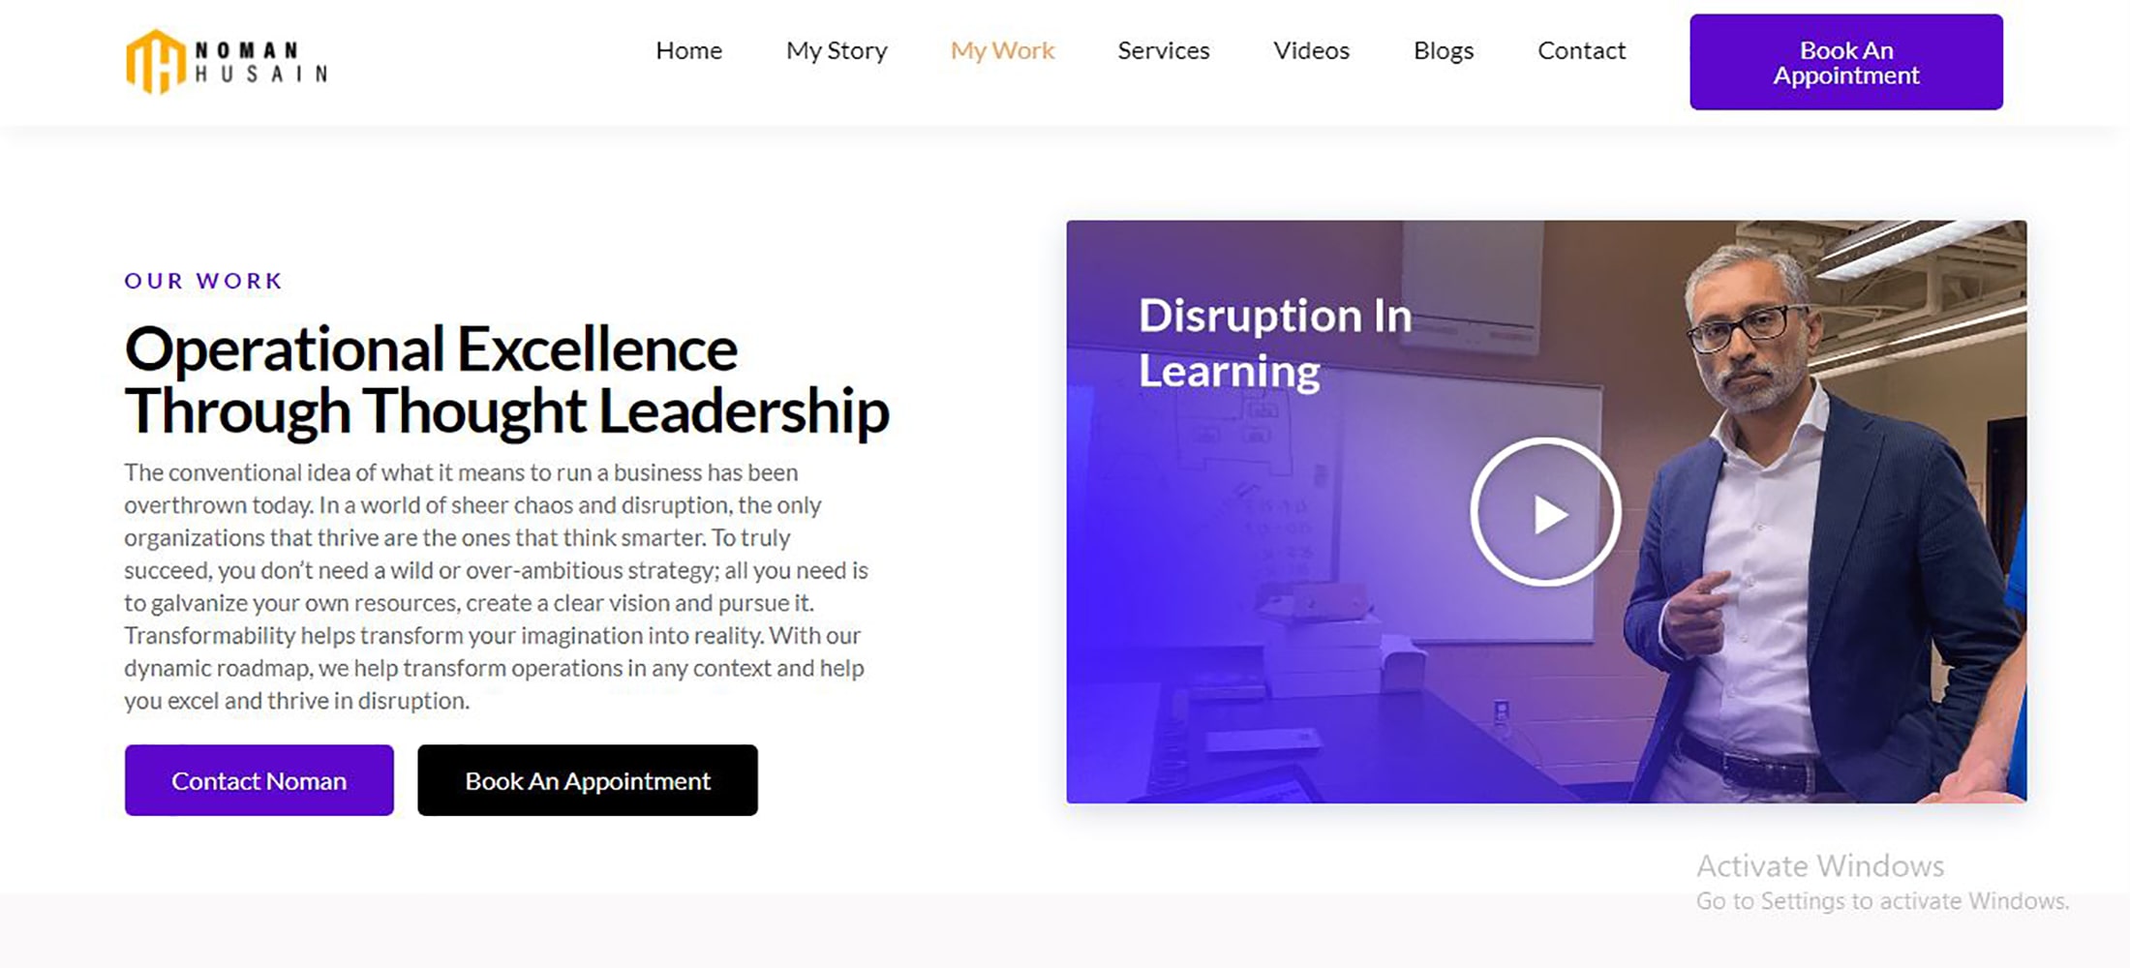Click the Noman Husain logo icon
Viewport: 2130px width, 968px height.
coord(155,62)
